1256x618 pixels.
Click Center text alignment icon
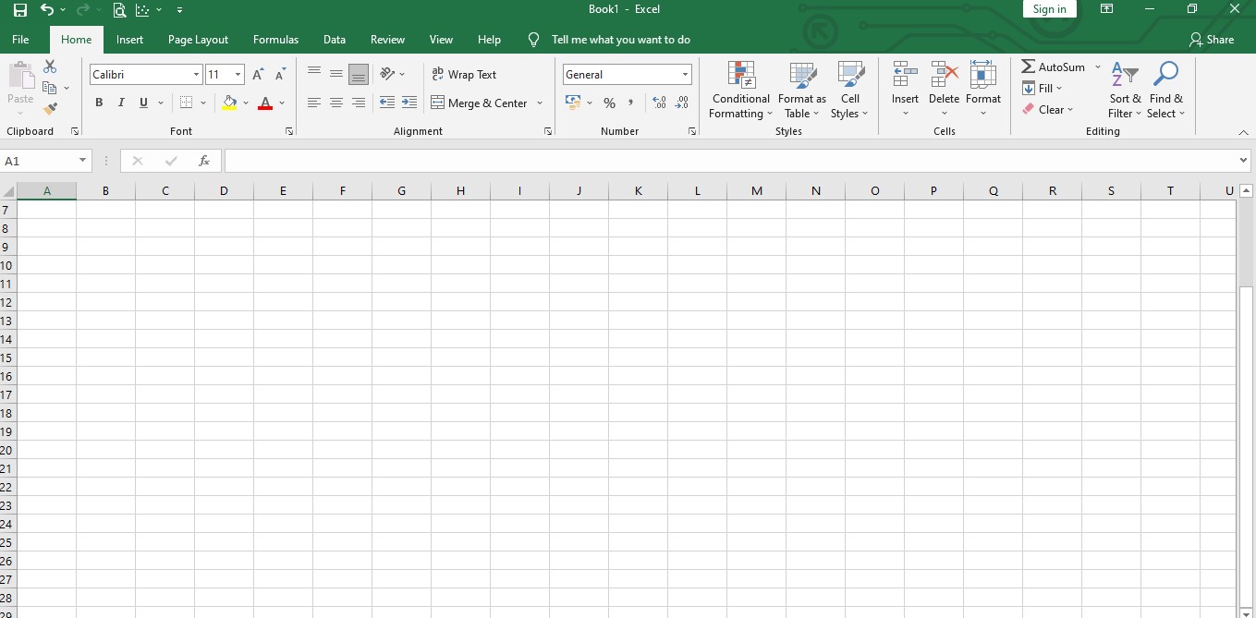(336, 103)
